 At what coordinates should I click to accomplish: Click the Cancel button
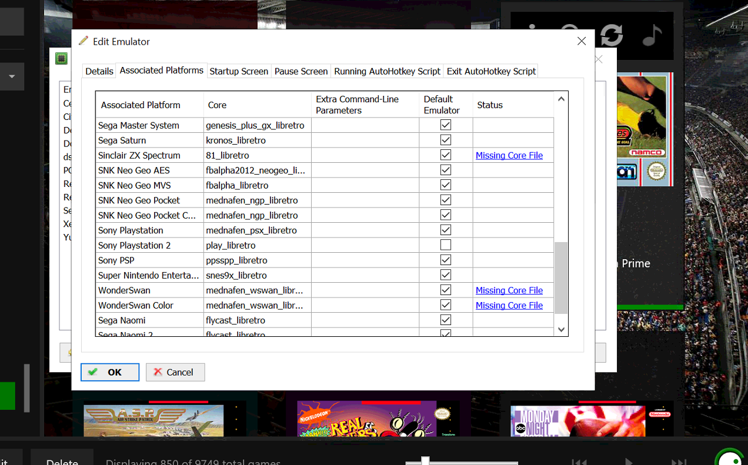click(x=175, y=372)
